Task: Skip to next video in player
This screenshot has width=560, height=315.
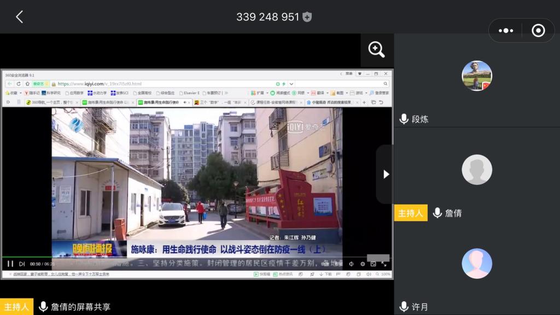Action: pos(22,264)
